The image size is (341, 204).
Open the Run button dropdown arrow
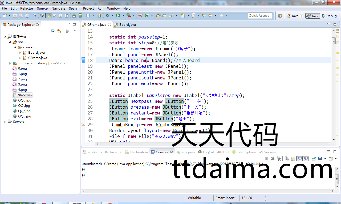tap(123, 16)
